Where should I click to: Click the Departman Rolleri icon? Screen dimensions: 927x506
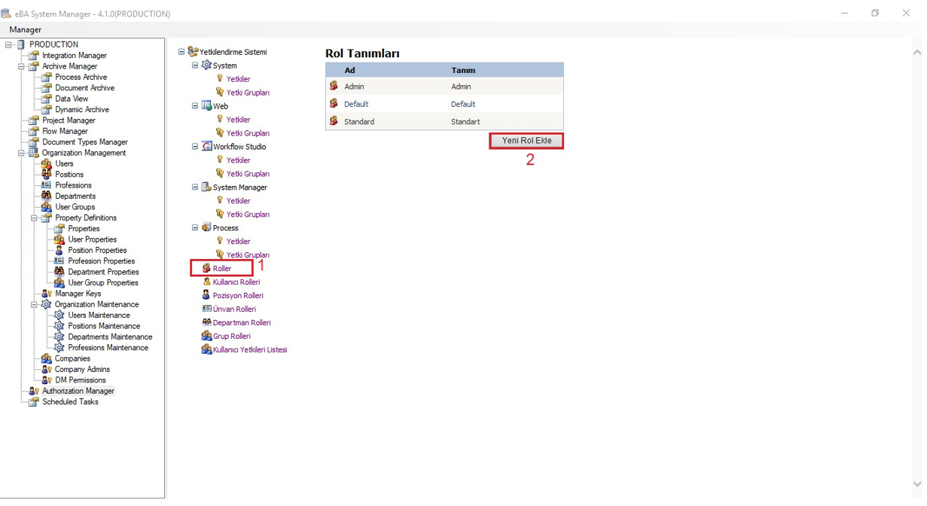[206, 322]
